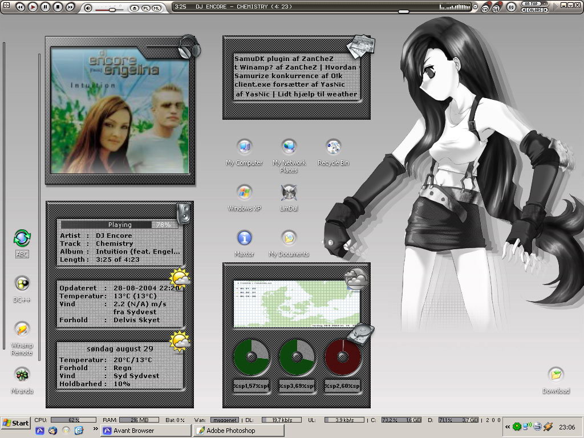
Task: Toggle Winamp repeat mode
Action: coord(485,8)
